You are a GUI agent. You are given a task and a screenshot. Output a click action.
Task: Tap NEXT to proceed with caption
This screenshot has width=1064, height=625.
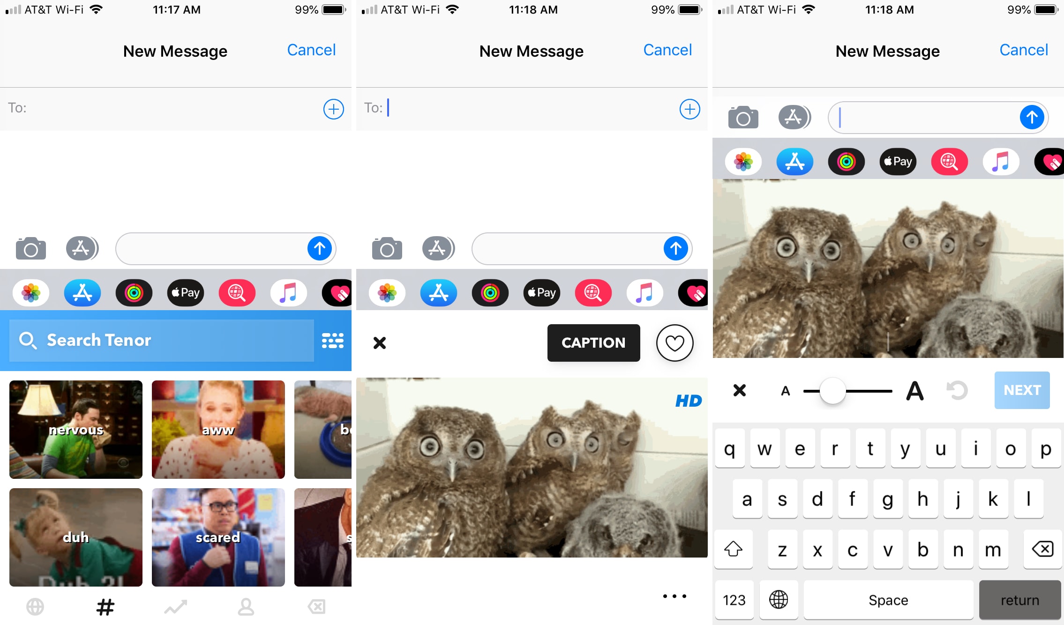pyautogui.click(x=1022, y=390)
